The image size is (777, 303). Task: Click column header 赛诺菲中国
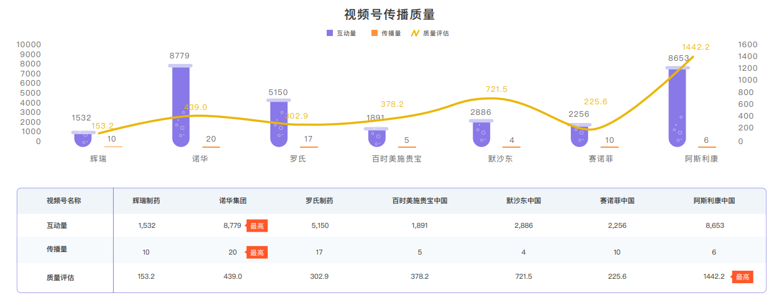coord(617,201)
